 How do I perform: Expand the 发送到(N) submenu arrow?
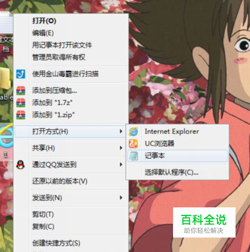[x=121, y=198]
